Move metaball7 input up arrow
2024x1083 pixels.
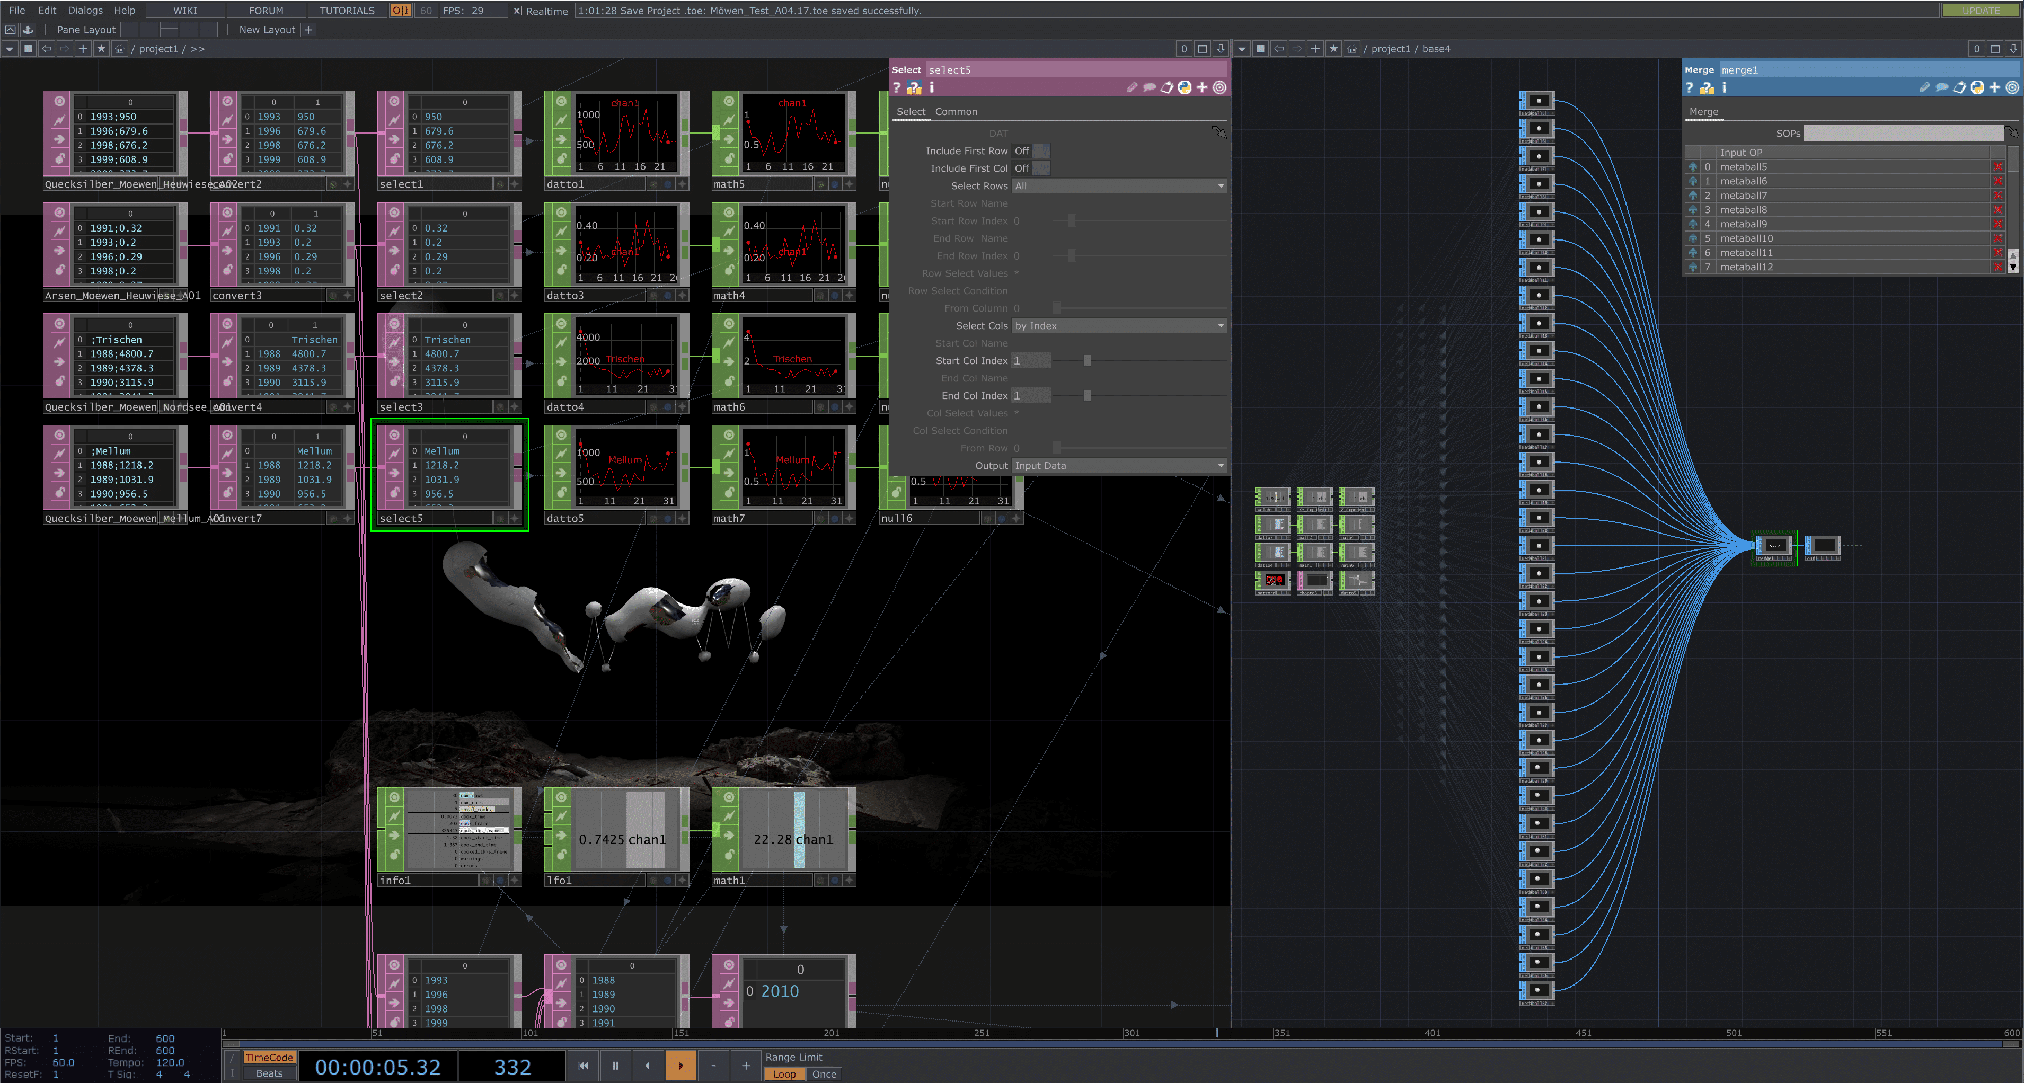coord(1693,196)
